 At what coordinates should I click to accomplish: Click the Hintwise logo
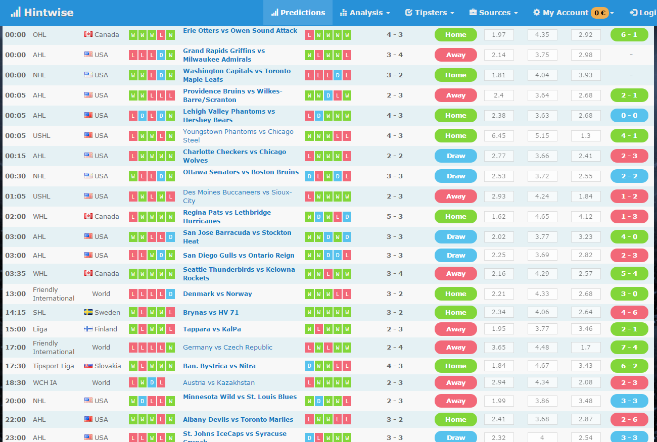(x=42, y=12)
